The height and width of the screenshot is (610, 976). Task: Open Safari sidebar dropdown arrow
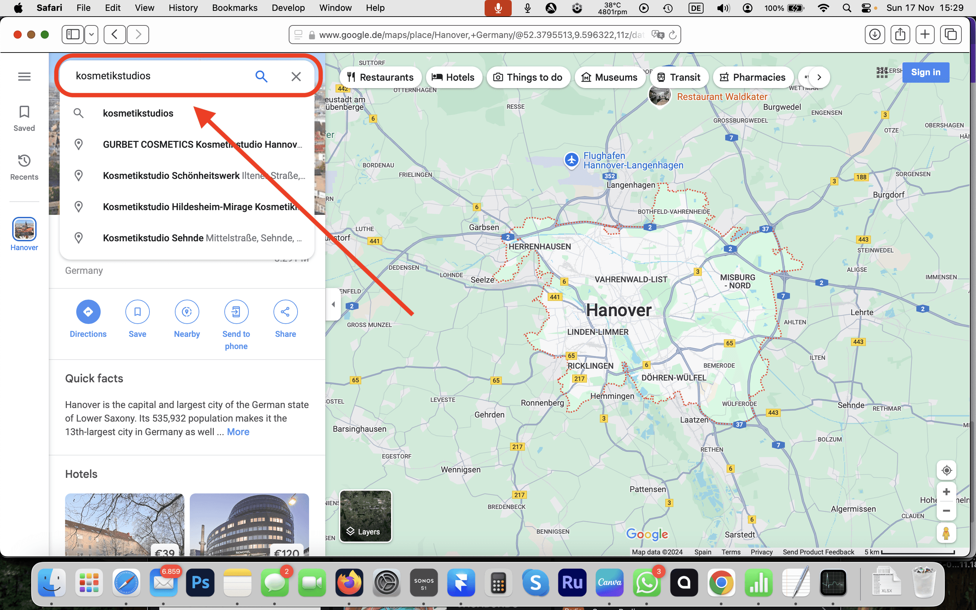pos(91,35)
